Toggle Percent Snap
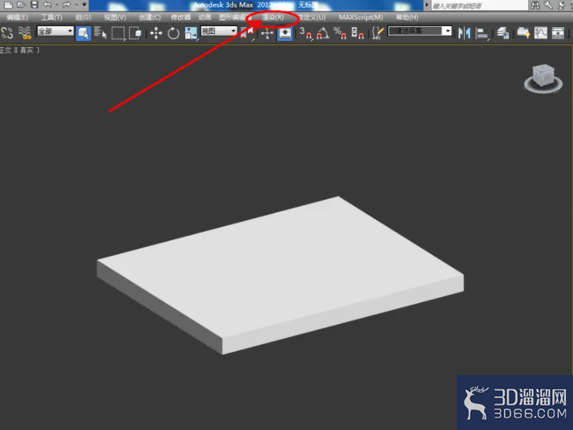The width and height of the screenshot is (573, 430). (340, 33)
